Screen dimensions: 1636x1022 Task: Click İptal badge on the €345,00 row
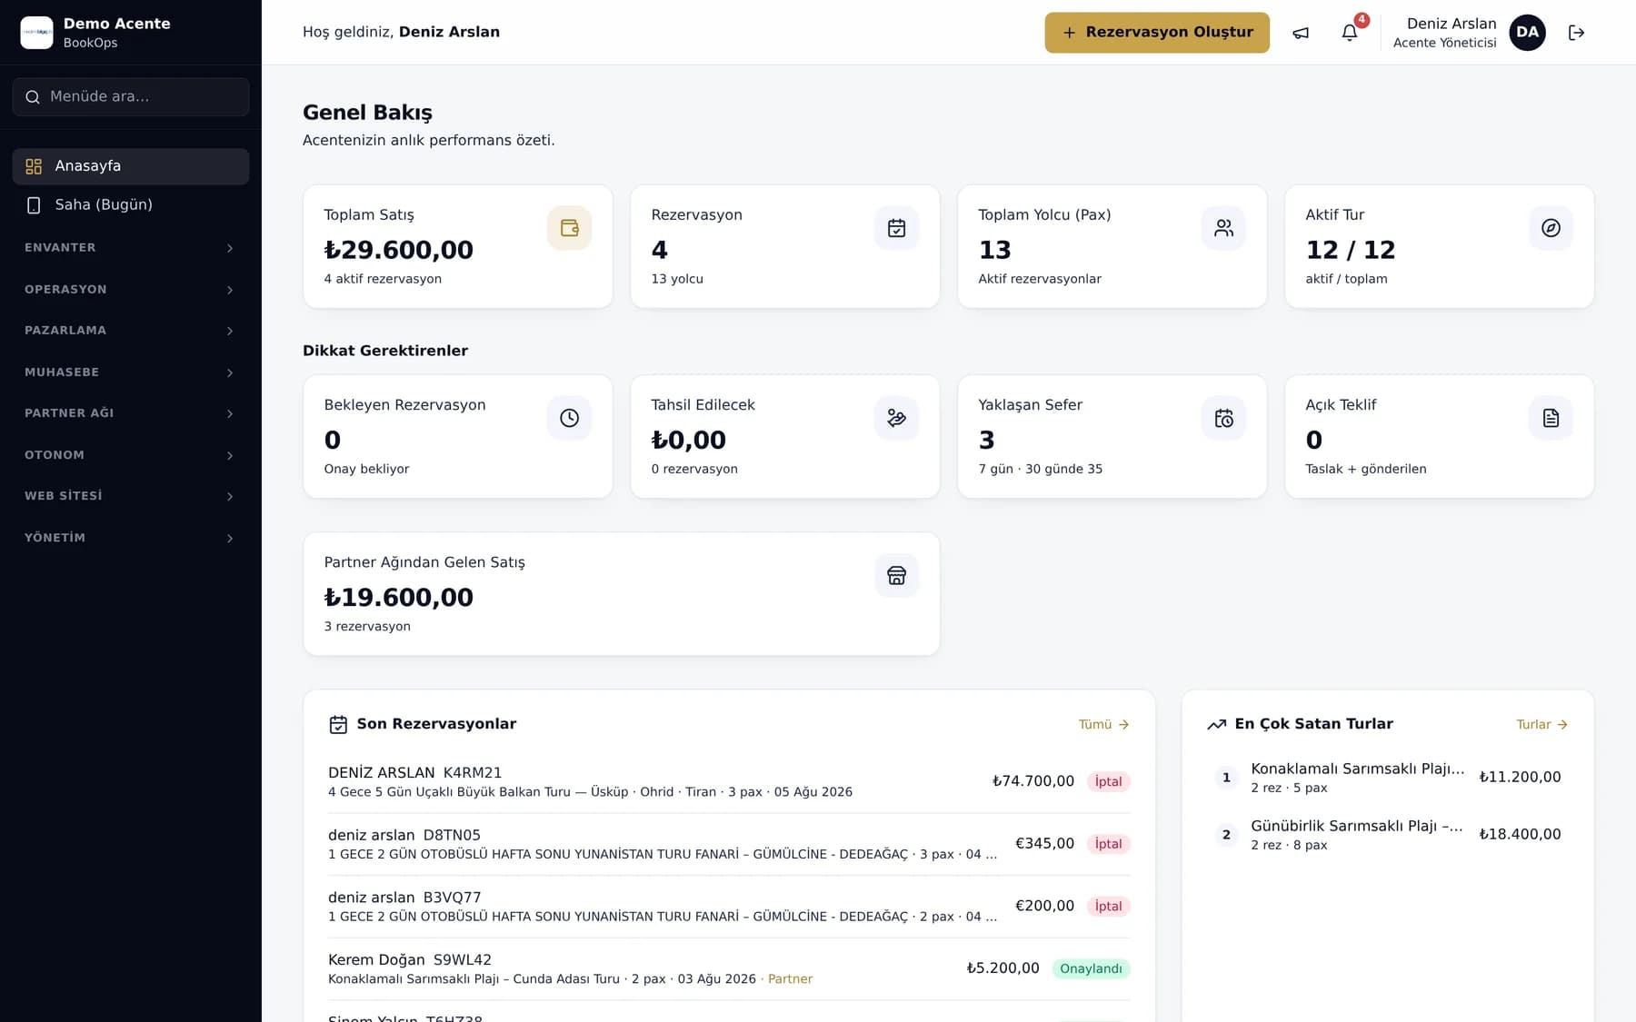pos(1108,844)
